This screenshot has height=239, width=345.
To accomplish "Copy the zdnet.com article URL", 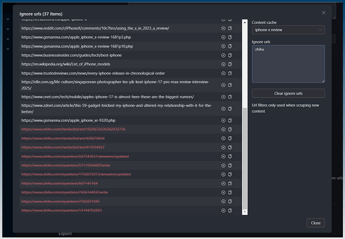I will point(230,108).
